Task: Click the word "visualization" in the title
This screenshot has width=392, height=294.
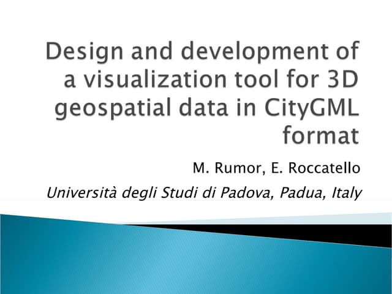Action: [151, 81]
